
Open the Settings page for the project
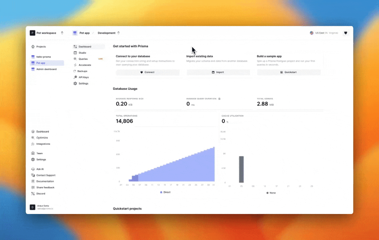[x=82, y=83]
